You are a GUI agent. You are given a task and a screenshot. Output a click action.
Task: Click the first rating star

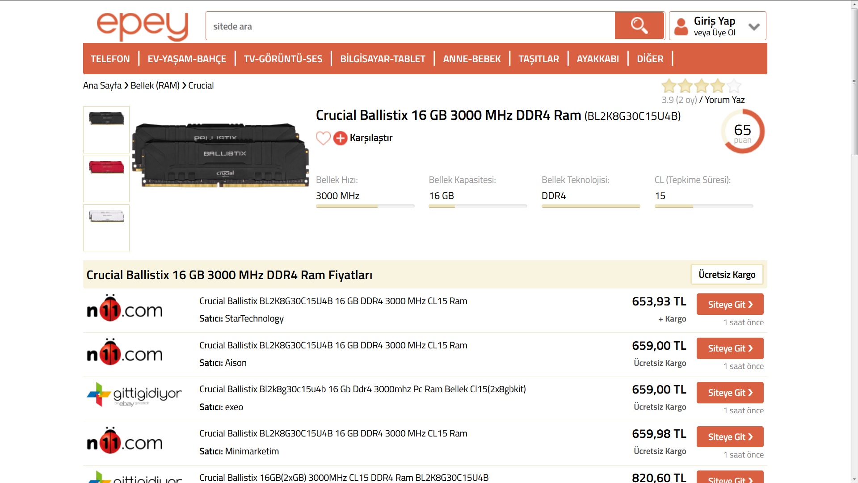[x=669, y=85]
